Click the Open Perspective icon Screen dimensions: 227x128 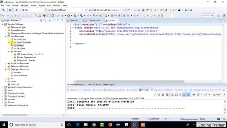click(218, 16)
